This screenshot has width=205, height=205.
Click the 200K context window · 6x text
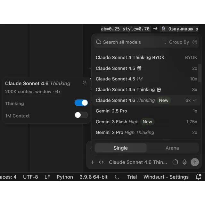coord(33,92)
